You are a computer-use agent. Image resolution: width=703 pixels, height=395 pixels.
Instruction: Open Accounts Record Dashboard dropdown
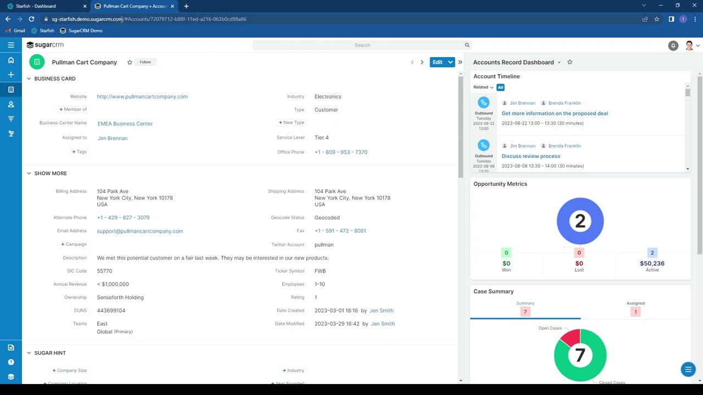coord(559,63)
